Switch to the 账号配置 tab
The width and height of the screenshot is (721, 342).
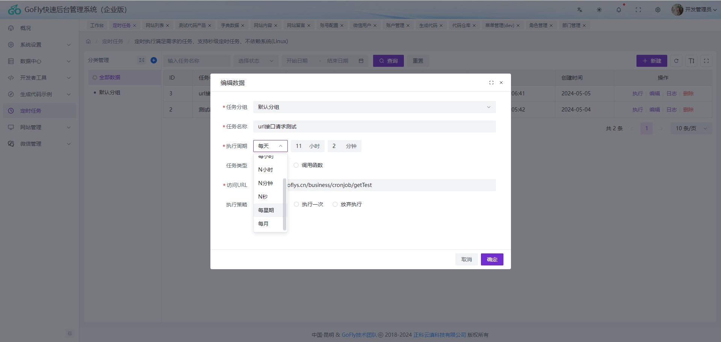[x=329, y=26]
